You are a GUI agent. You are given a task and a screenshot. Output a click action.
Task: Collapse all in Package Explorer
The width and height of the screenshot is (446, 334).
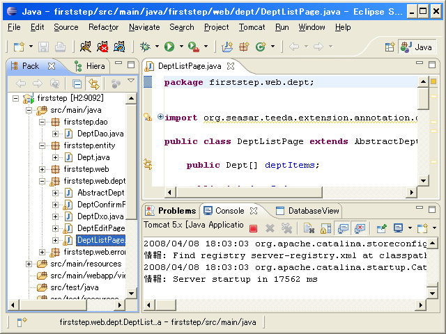click(77, 83)
